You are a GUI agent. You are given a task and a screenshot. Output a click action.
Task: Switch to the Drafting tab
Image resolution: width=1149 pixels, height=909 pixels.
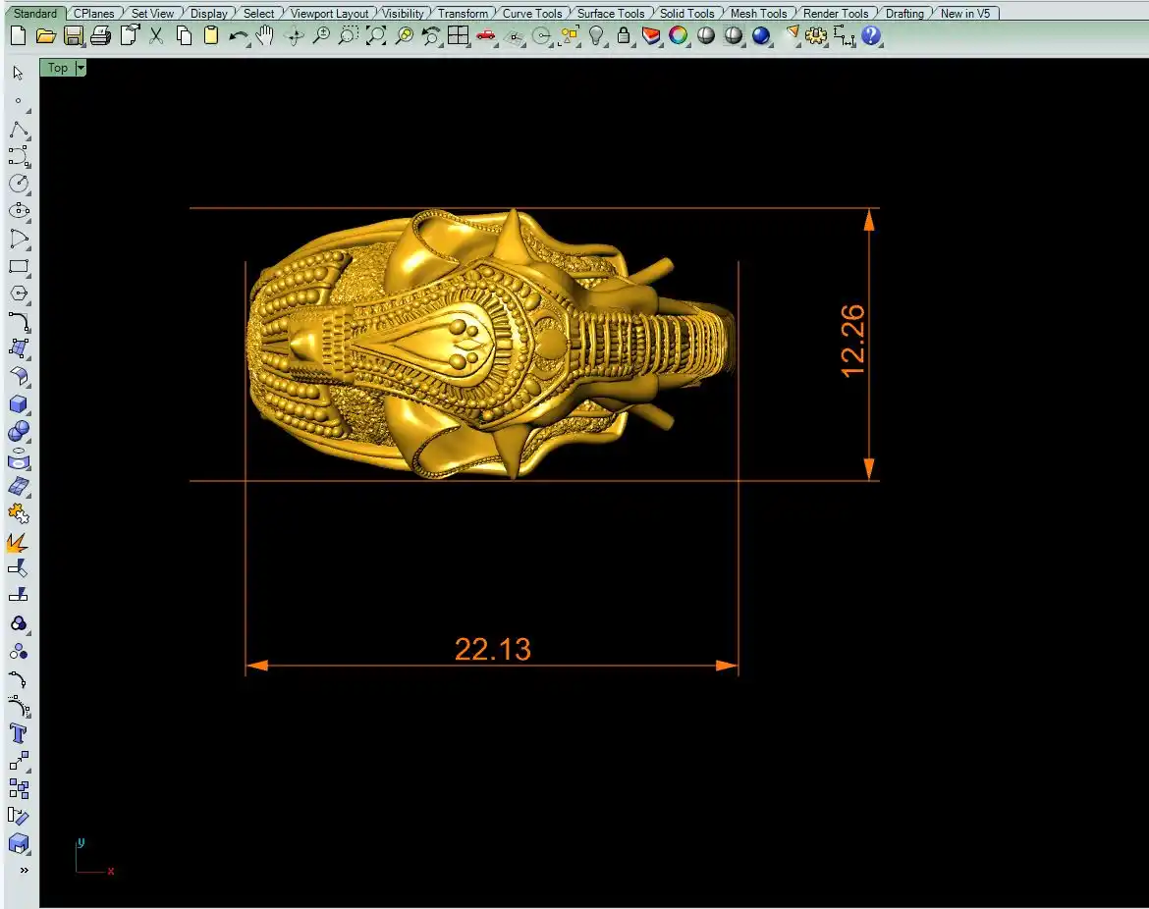point(903,14)
